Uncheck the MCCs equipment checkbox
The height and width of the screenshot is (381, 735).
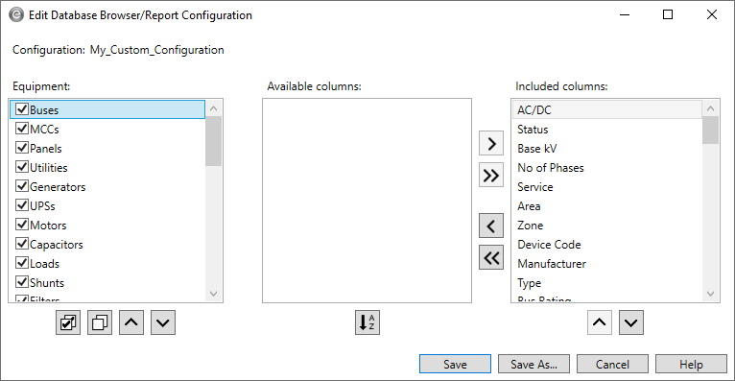pyautogui.click(x=22, y=129)
